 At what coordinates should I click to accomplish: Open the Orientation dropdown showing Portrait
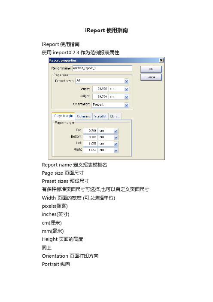tap(110, 105)
